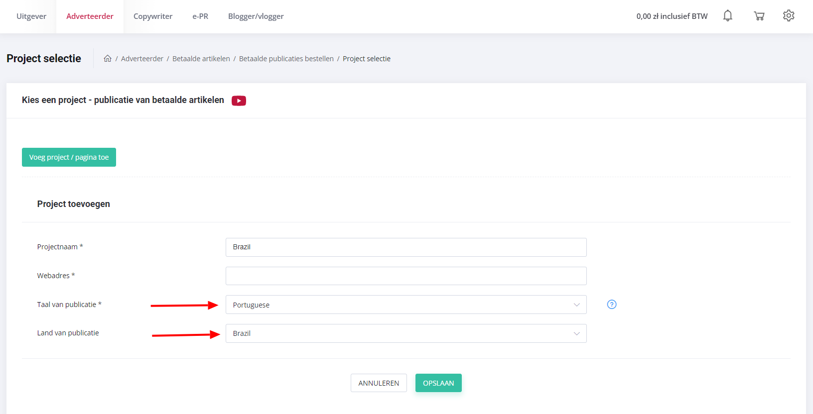
Task: Select the Adverteerder tab
Action: click(x=90, y=16)
